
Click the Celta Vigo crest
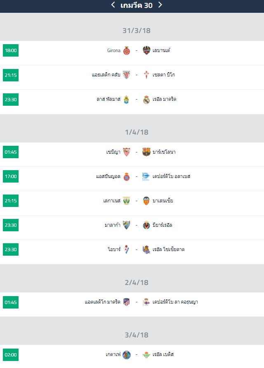[x=146, y=75]
